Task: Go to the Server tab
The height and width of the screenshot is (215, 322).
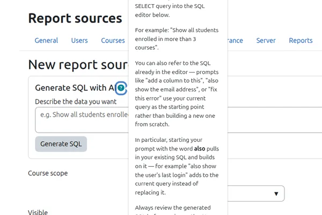Action: click(266, 40)
